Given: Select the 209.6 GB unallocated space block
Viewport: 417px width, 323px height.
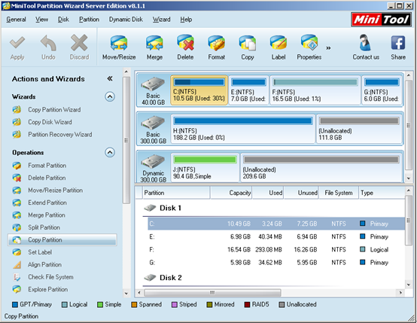Looking at the screenshot, I should [x=321, y=168].
